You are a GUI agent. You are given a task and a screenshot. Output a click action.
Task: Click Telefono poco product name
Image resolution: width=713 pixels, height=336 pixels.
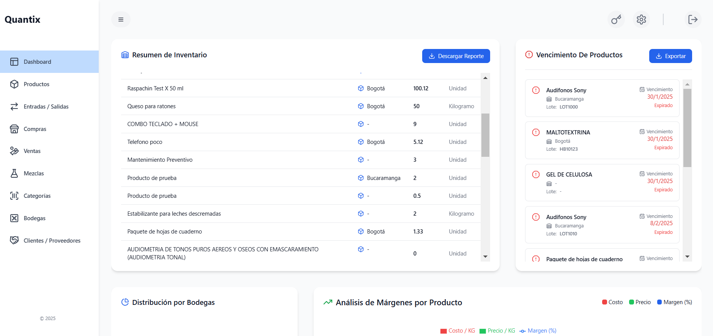(x=145, y=142)
